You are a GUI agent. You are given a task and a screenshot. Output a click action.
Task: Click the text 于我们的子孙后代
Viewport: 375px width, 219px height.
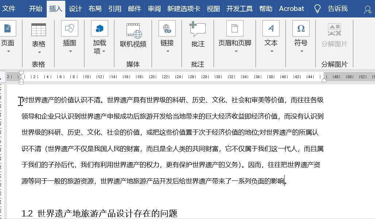[48, 165]
